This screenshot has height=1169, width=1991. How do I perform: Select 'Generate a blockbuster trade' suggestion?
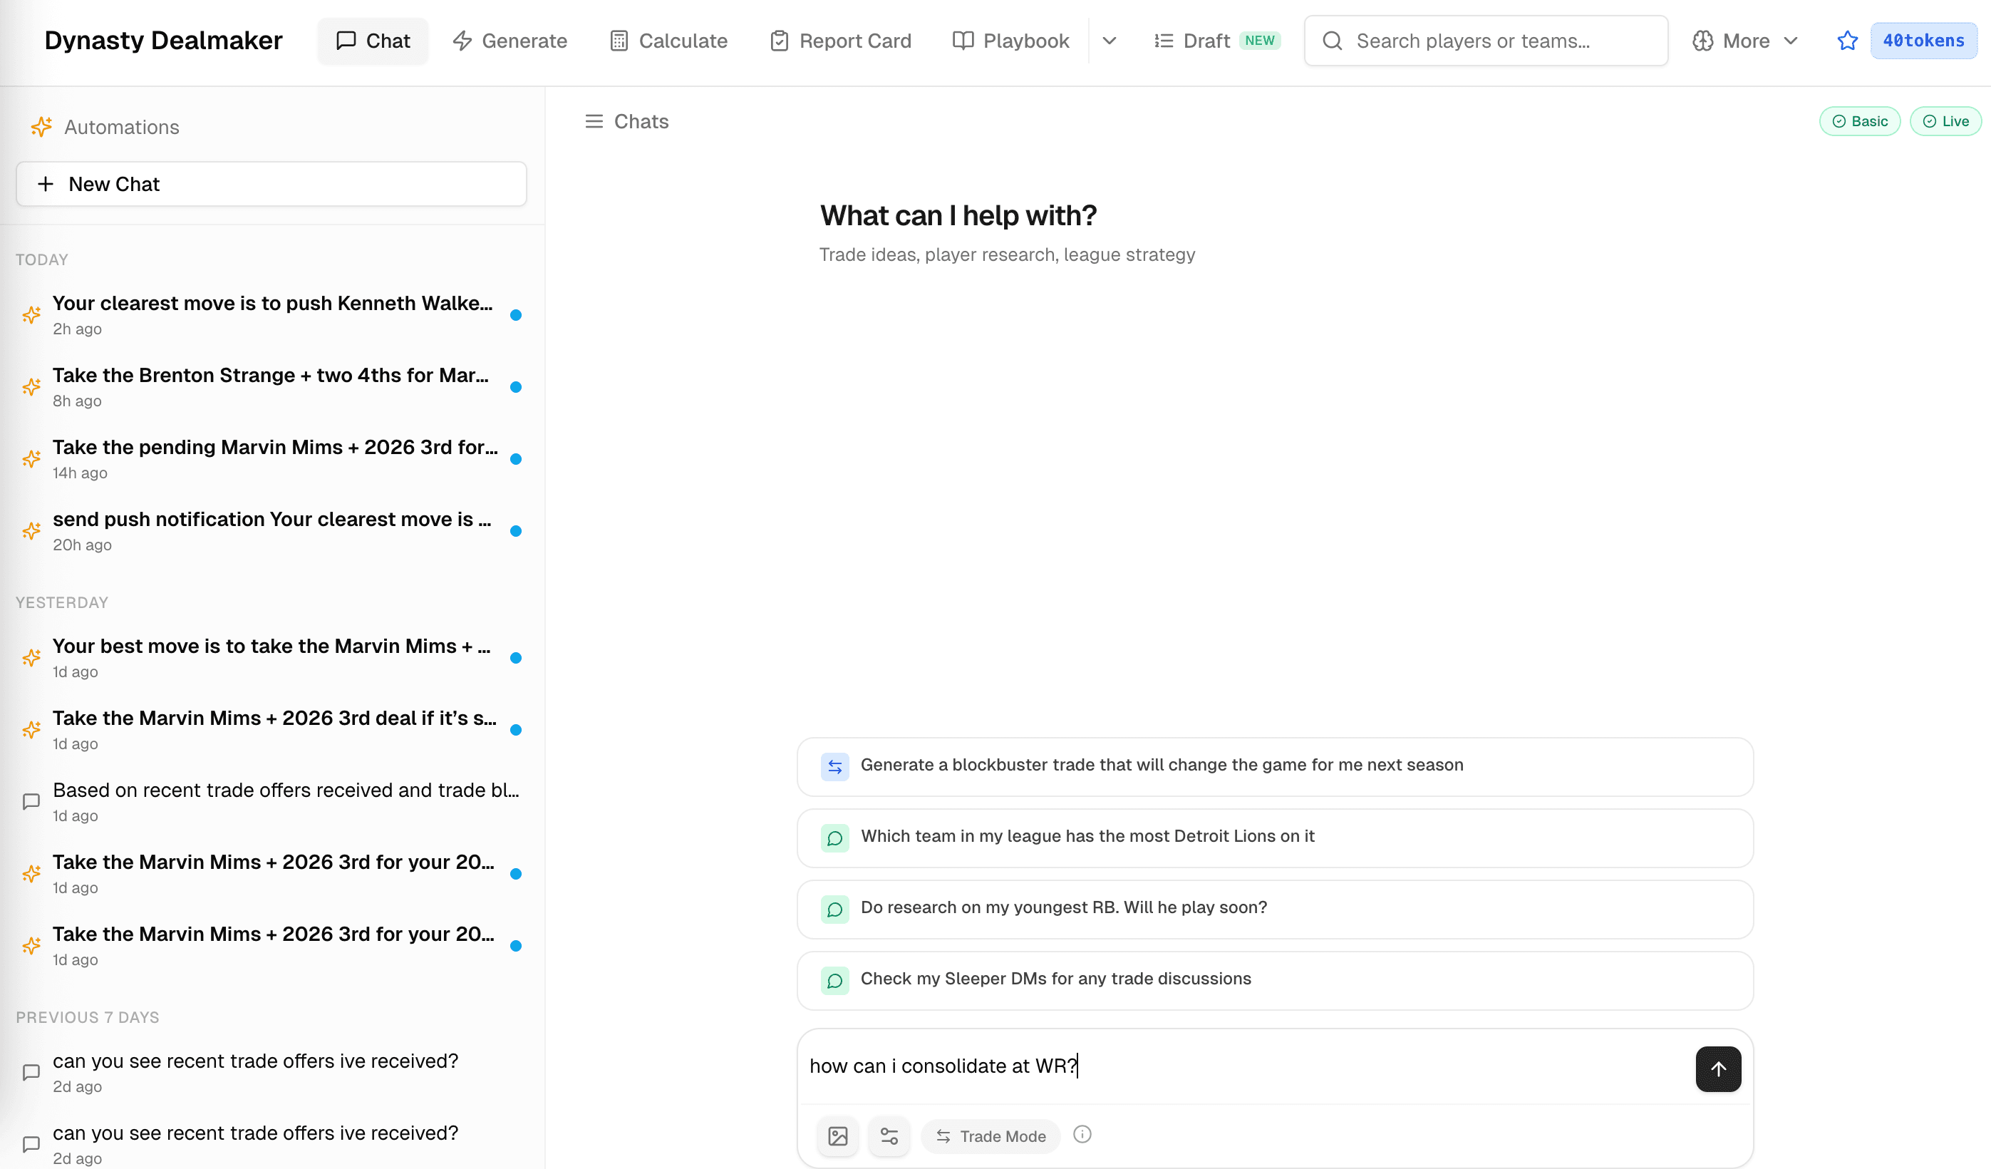click(x=1274, y=766)
